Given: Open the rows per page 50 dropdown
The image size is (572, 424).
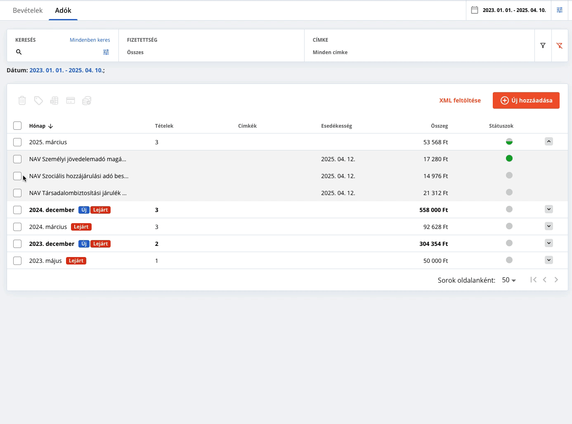Looking at the screenshot, I should [x=509, y=280].
